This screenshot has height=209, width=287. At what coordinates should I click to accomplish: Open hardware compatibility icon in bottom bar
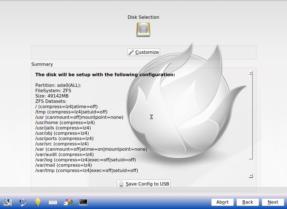8,202
